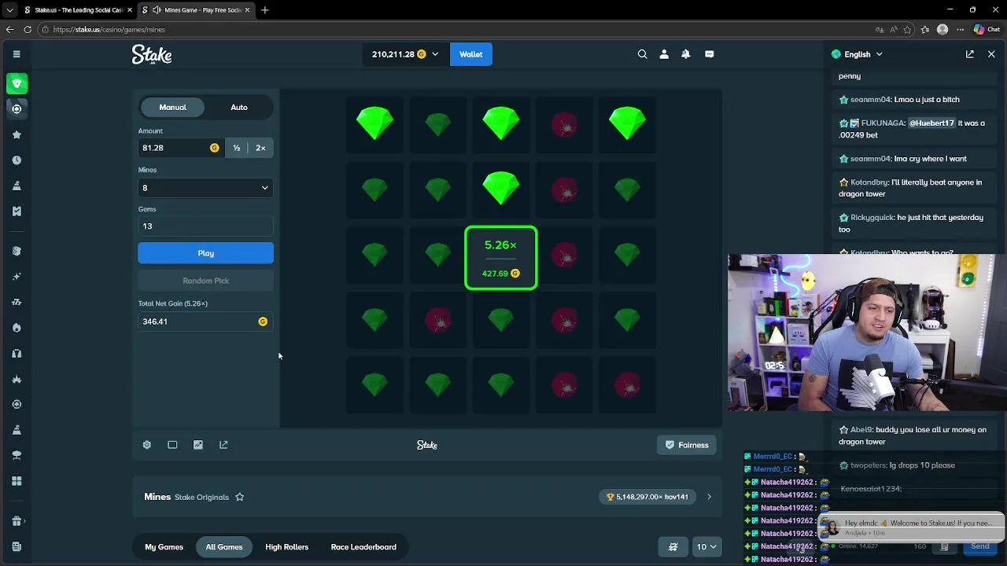
Task: Go back in the browser
Action: point(9,29)
